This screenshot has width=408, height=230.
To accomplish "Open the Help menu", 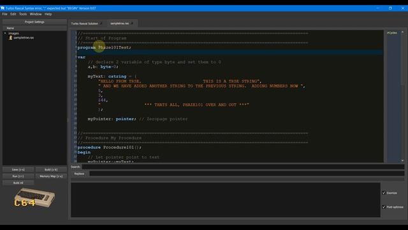I will 48,14.
